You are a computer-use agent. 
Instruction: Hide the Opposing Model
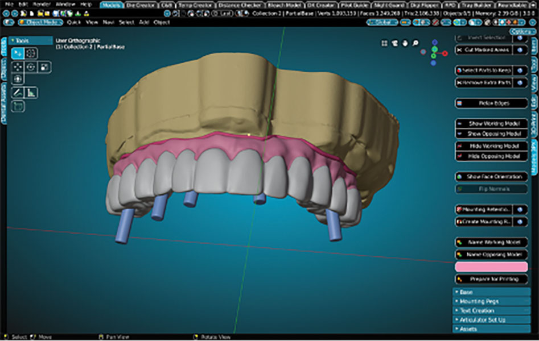click(x=491, y=156)
